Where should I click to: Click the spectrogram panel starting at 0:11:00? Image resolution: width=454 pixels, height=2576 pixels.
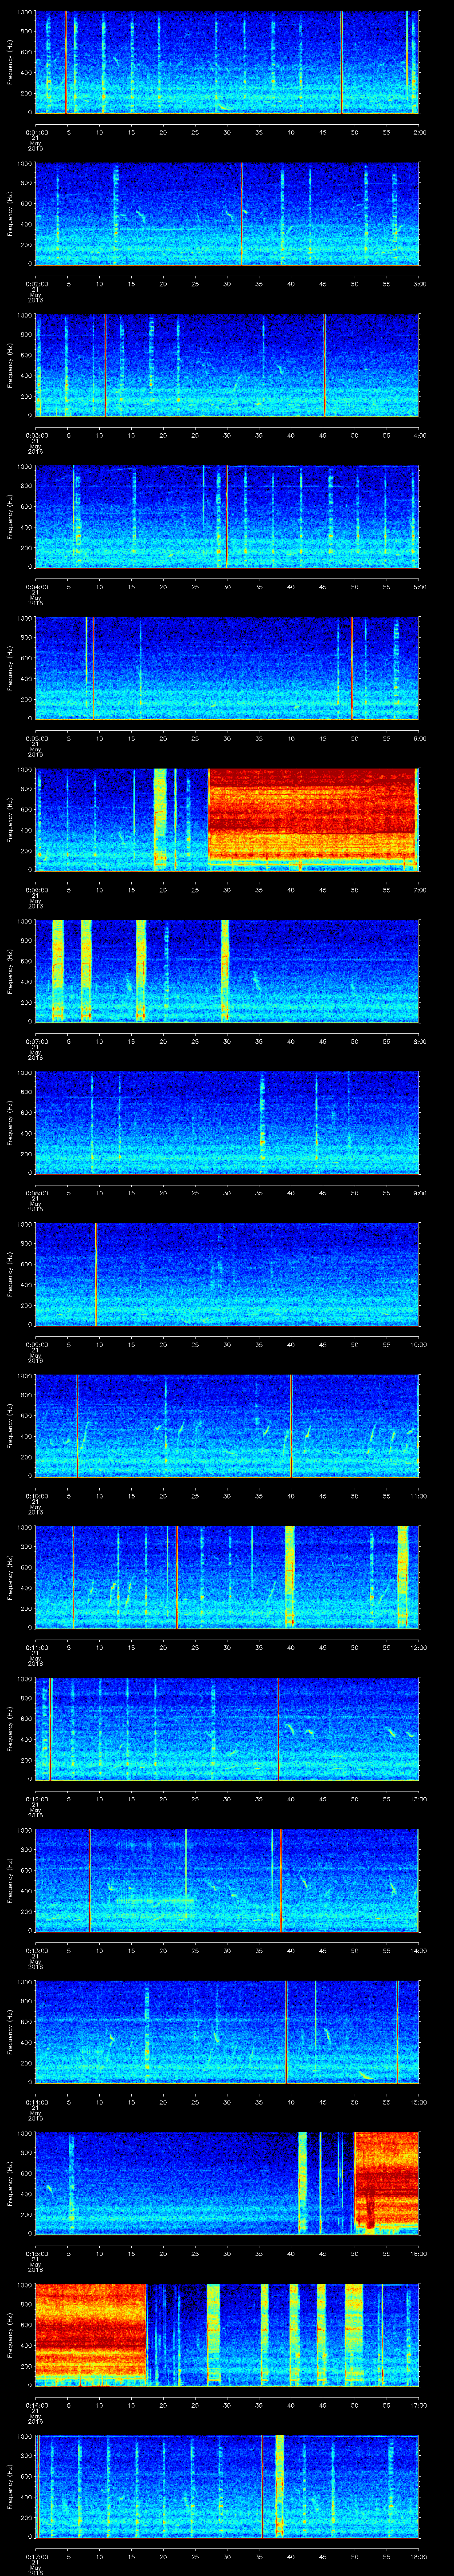(227, 1578)
